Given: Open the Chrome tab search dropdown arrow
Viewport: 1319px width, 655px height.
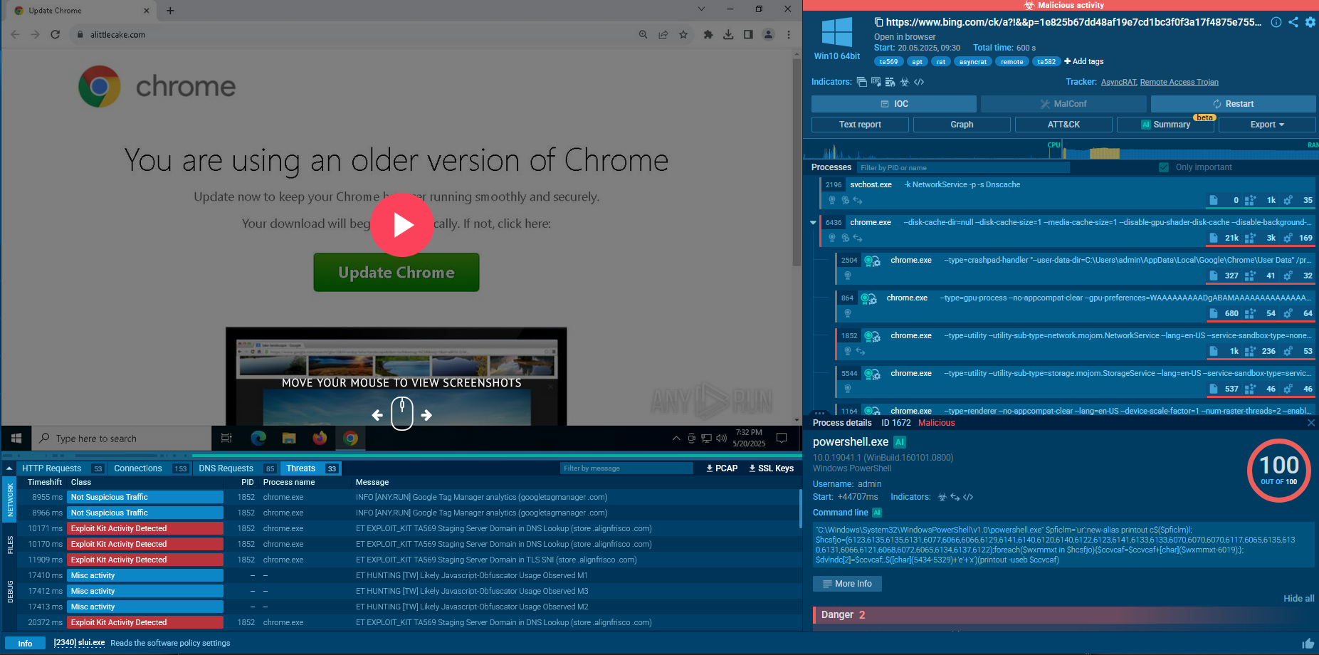Looking at the screenshot, I should click(701, 9).
